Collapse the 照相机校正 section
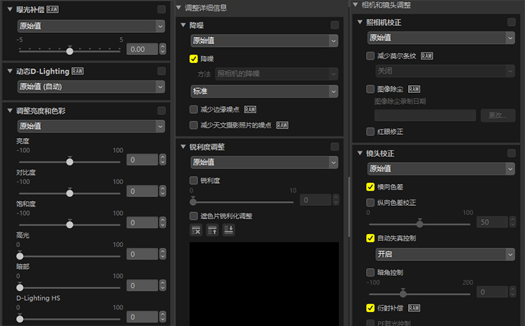Screen dimensions: 525x326 tap(360, 22)
